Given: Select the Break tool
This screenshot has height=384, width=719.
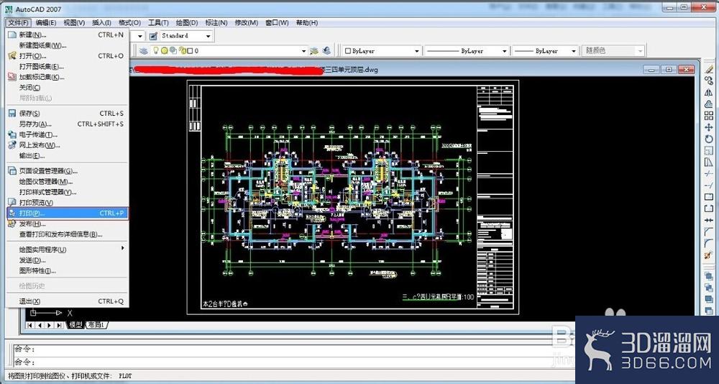Looking at the screenshot, I should [709, 209].
